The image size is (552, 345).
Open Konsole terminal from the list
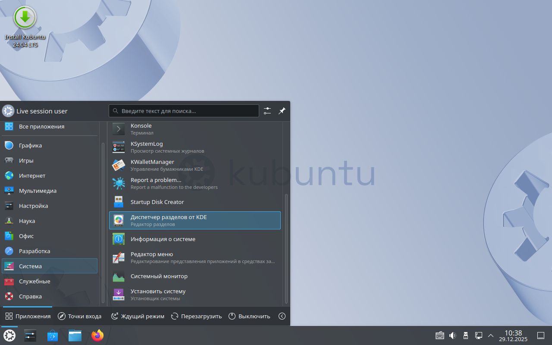[x=195, y=129]
